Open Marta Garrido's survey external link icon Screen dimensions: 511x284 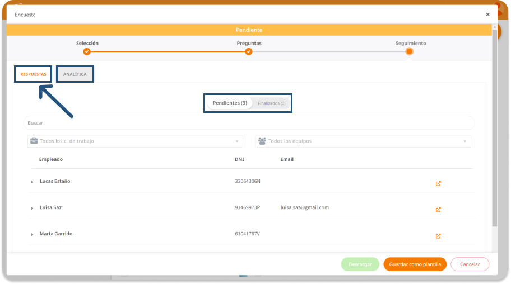coord(438,236)
